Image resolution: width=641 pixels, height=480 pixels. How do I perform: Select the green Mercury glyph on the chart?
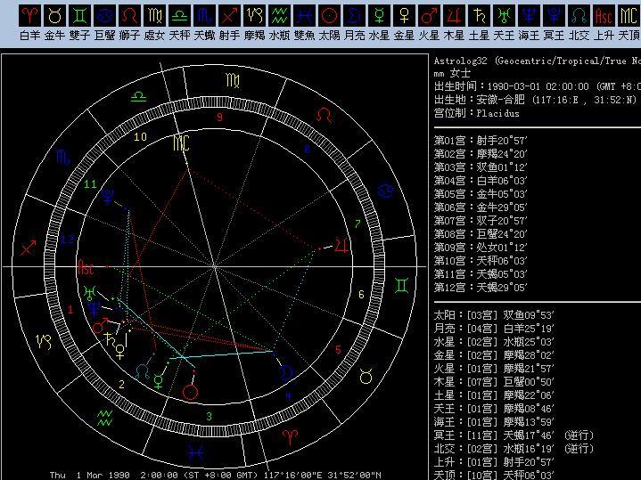158,381
